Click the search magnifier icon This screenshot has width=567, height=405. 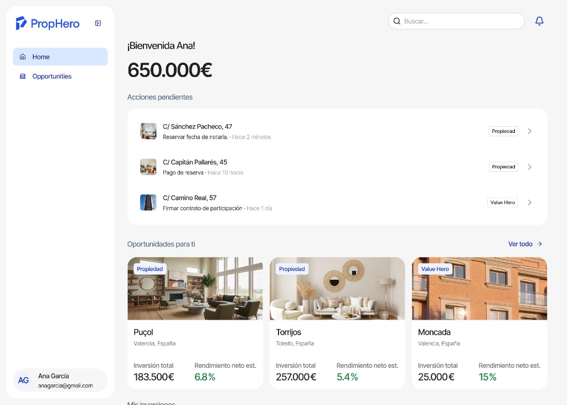[396, 21]
